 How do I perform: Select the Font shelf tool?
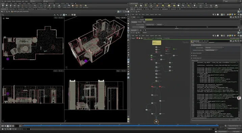pyautogui.click(x=54, y=6)
